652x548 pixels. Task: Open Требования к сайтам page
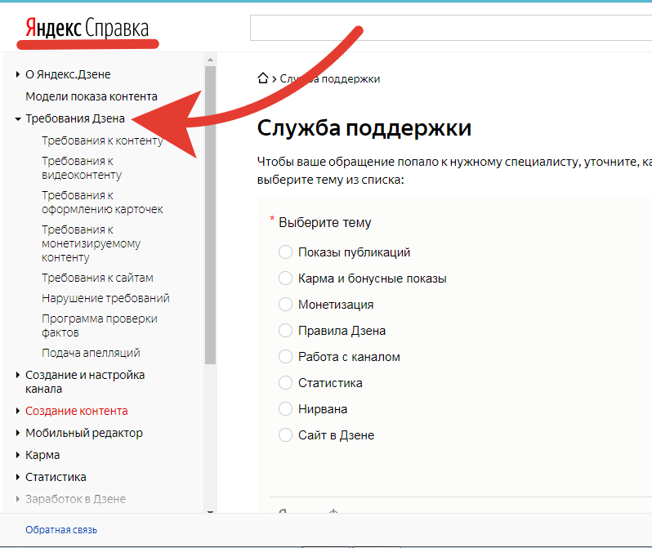(x=97, y=278)
